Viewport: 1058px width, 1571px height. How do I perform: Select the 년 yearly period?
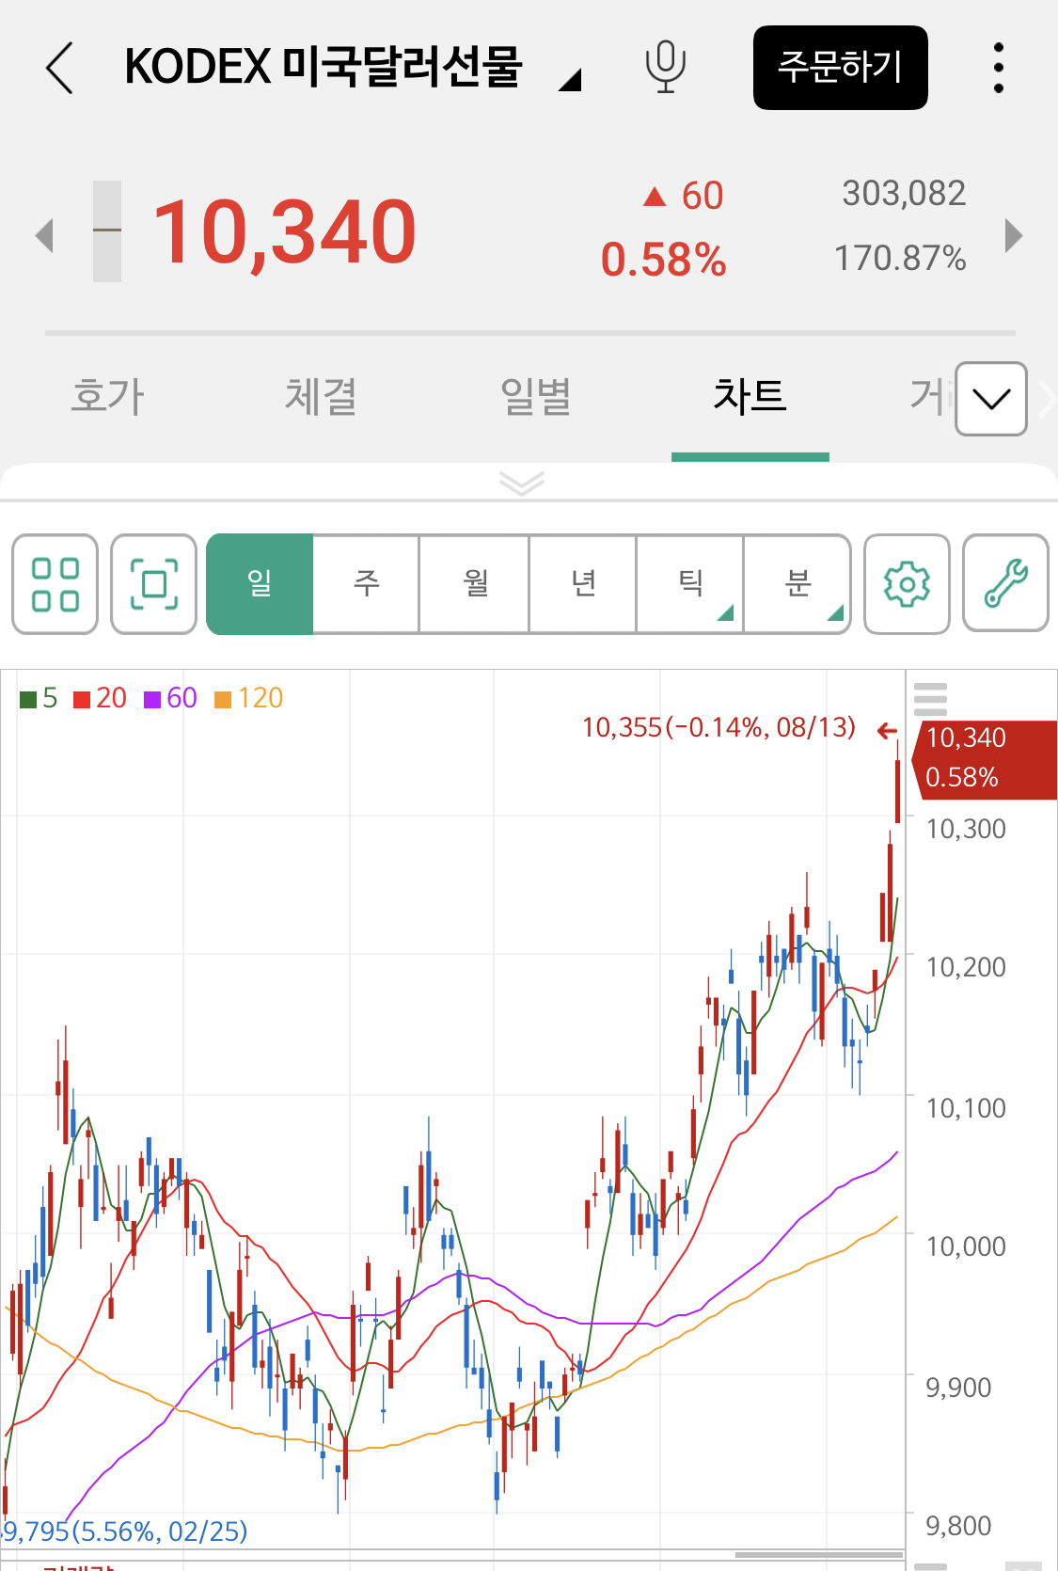pyautogui.click(x=583, y=584)
